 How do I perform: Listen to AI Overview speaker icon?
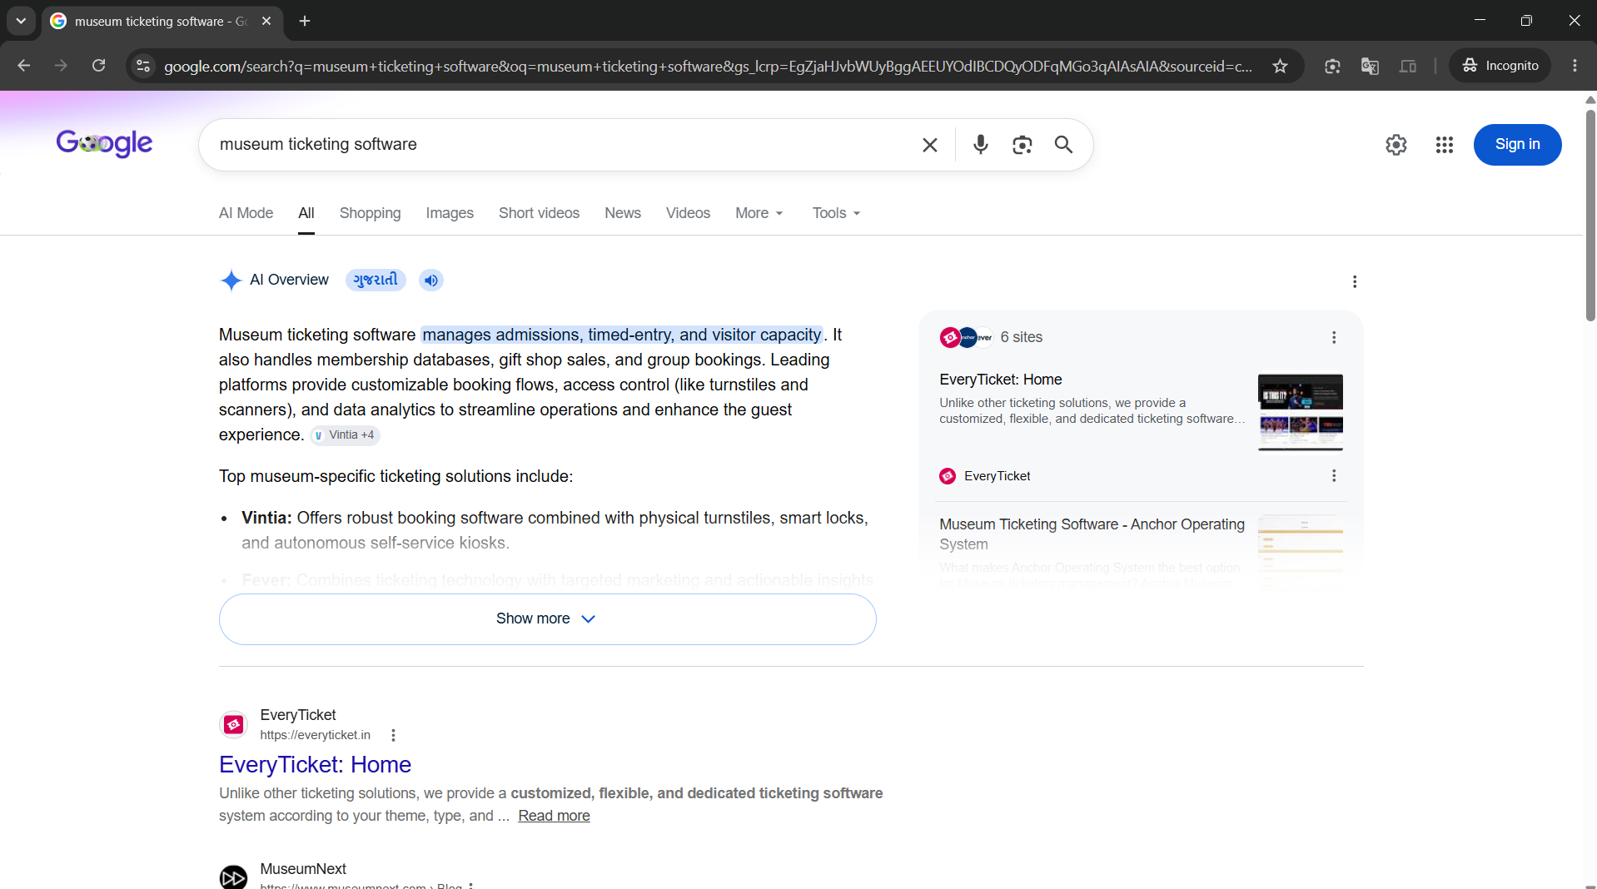point(431,281)
